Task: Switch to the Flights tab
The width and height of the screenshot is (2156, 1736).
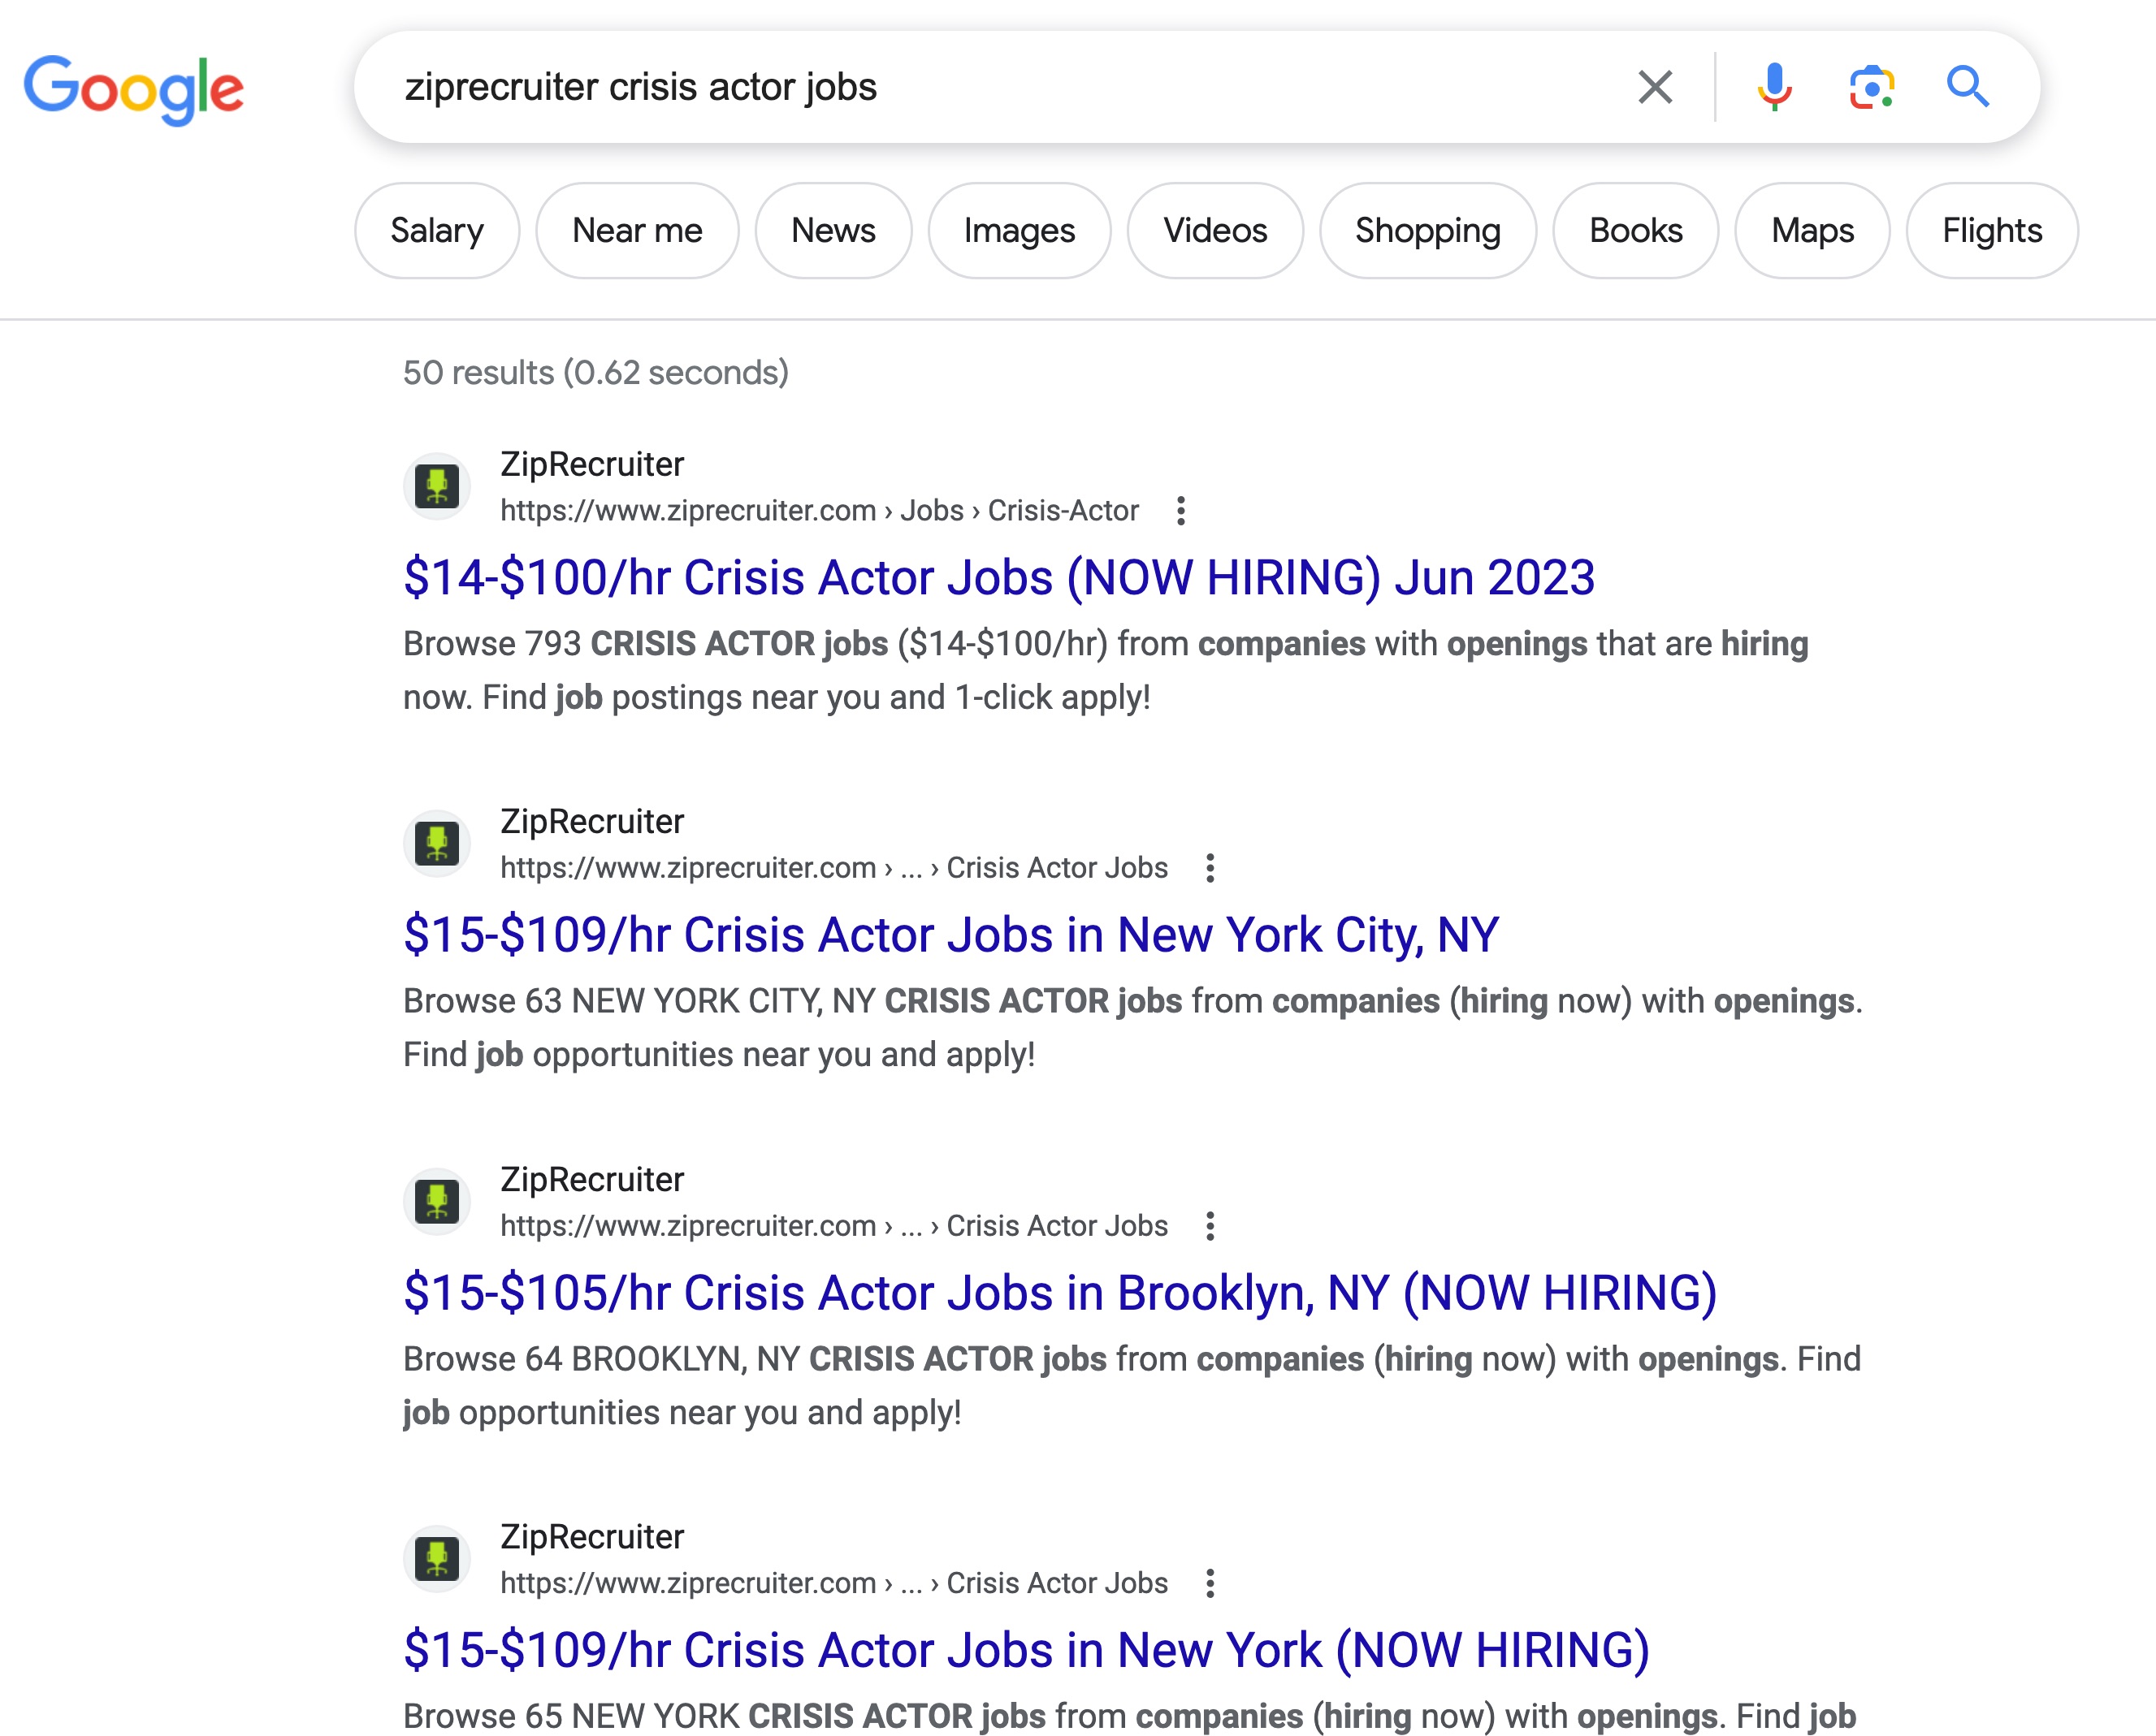Action: tap(1992, 231)
